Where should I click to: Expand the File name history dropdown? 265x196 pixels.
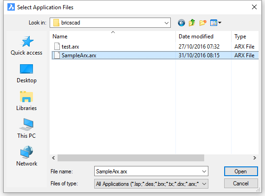click(204, 171)
